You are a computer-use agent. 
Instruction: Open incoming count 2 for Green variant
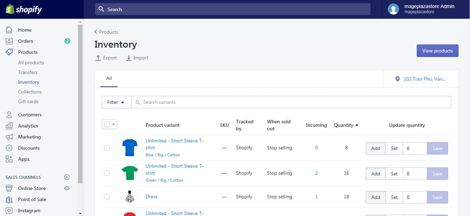(x=316, y=173)
